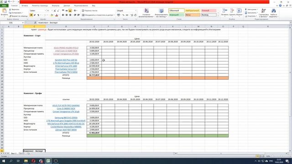Click the font color swatch
Screen dimensions: 292x164
[57, 15]
